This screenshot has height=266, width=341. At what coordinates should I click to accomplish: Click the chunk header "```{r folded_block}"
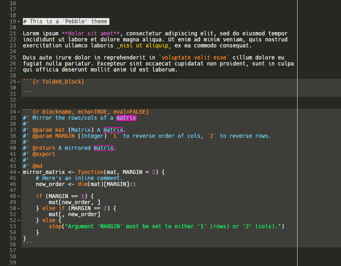[54, 82]
